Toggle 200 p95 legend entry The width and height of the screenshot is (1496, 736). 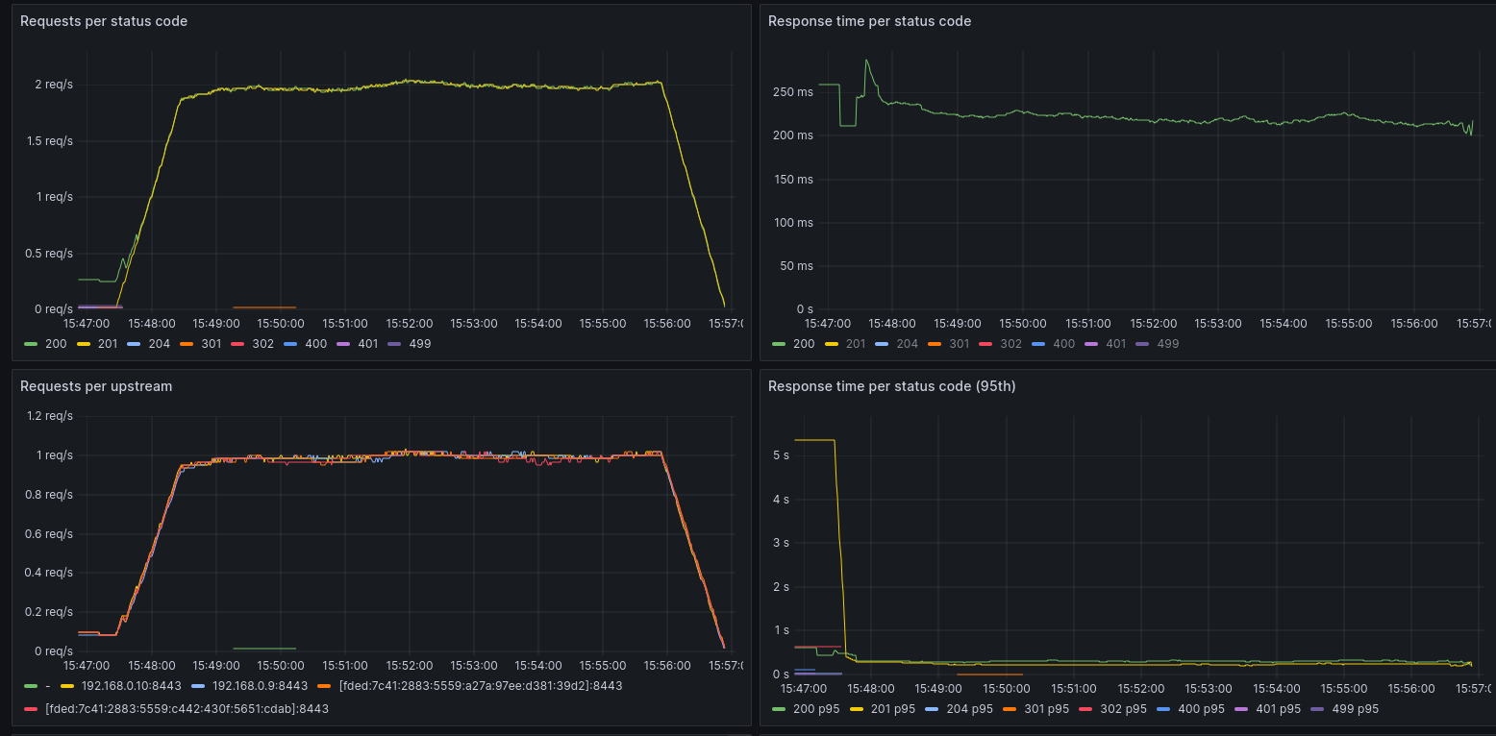pyautogui.click(x=814, y=709)
